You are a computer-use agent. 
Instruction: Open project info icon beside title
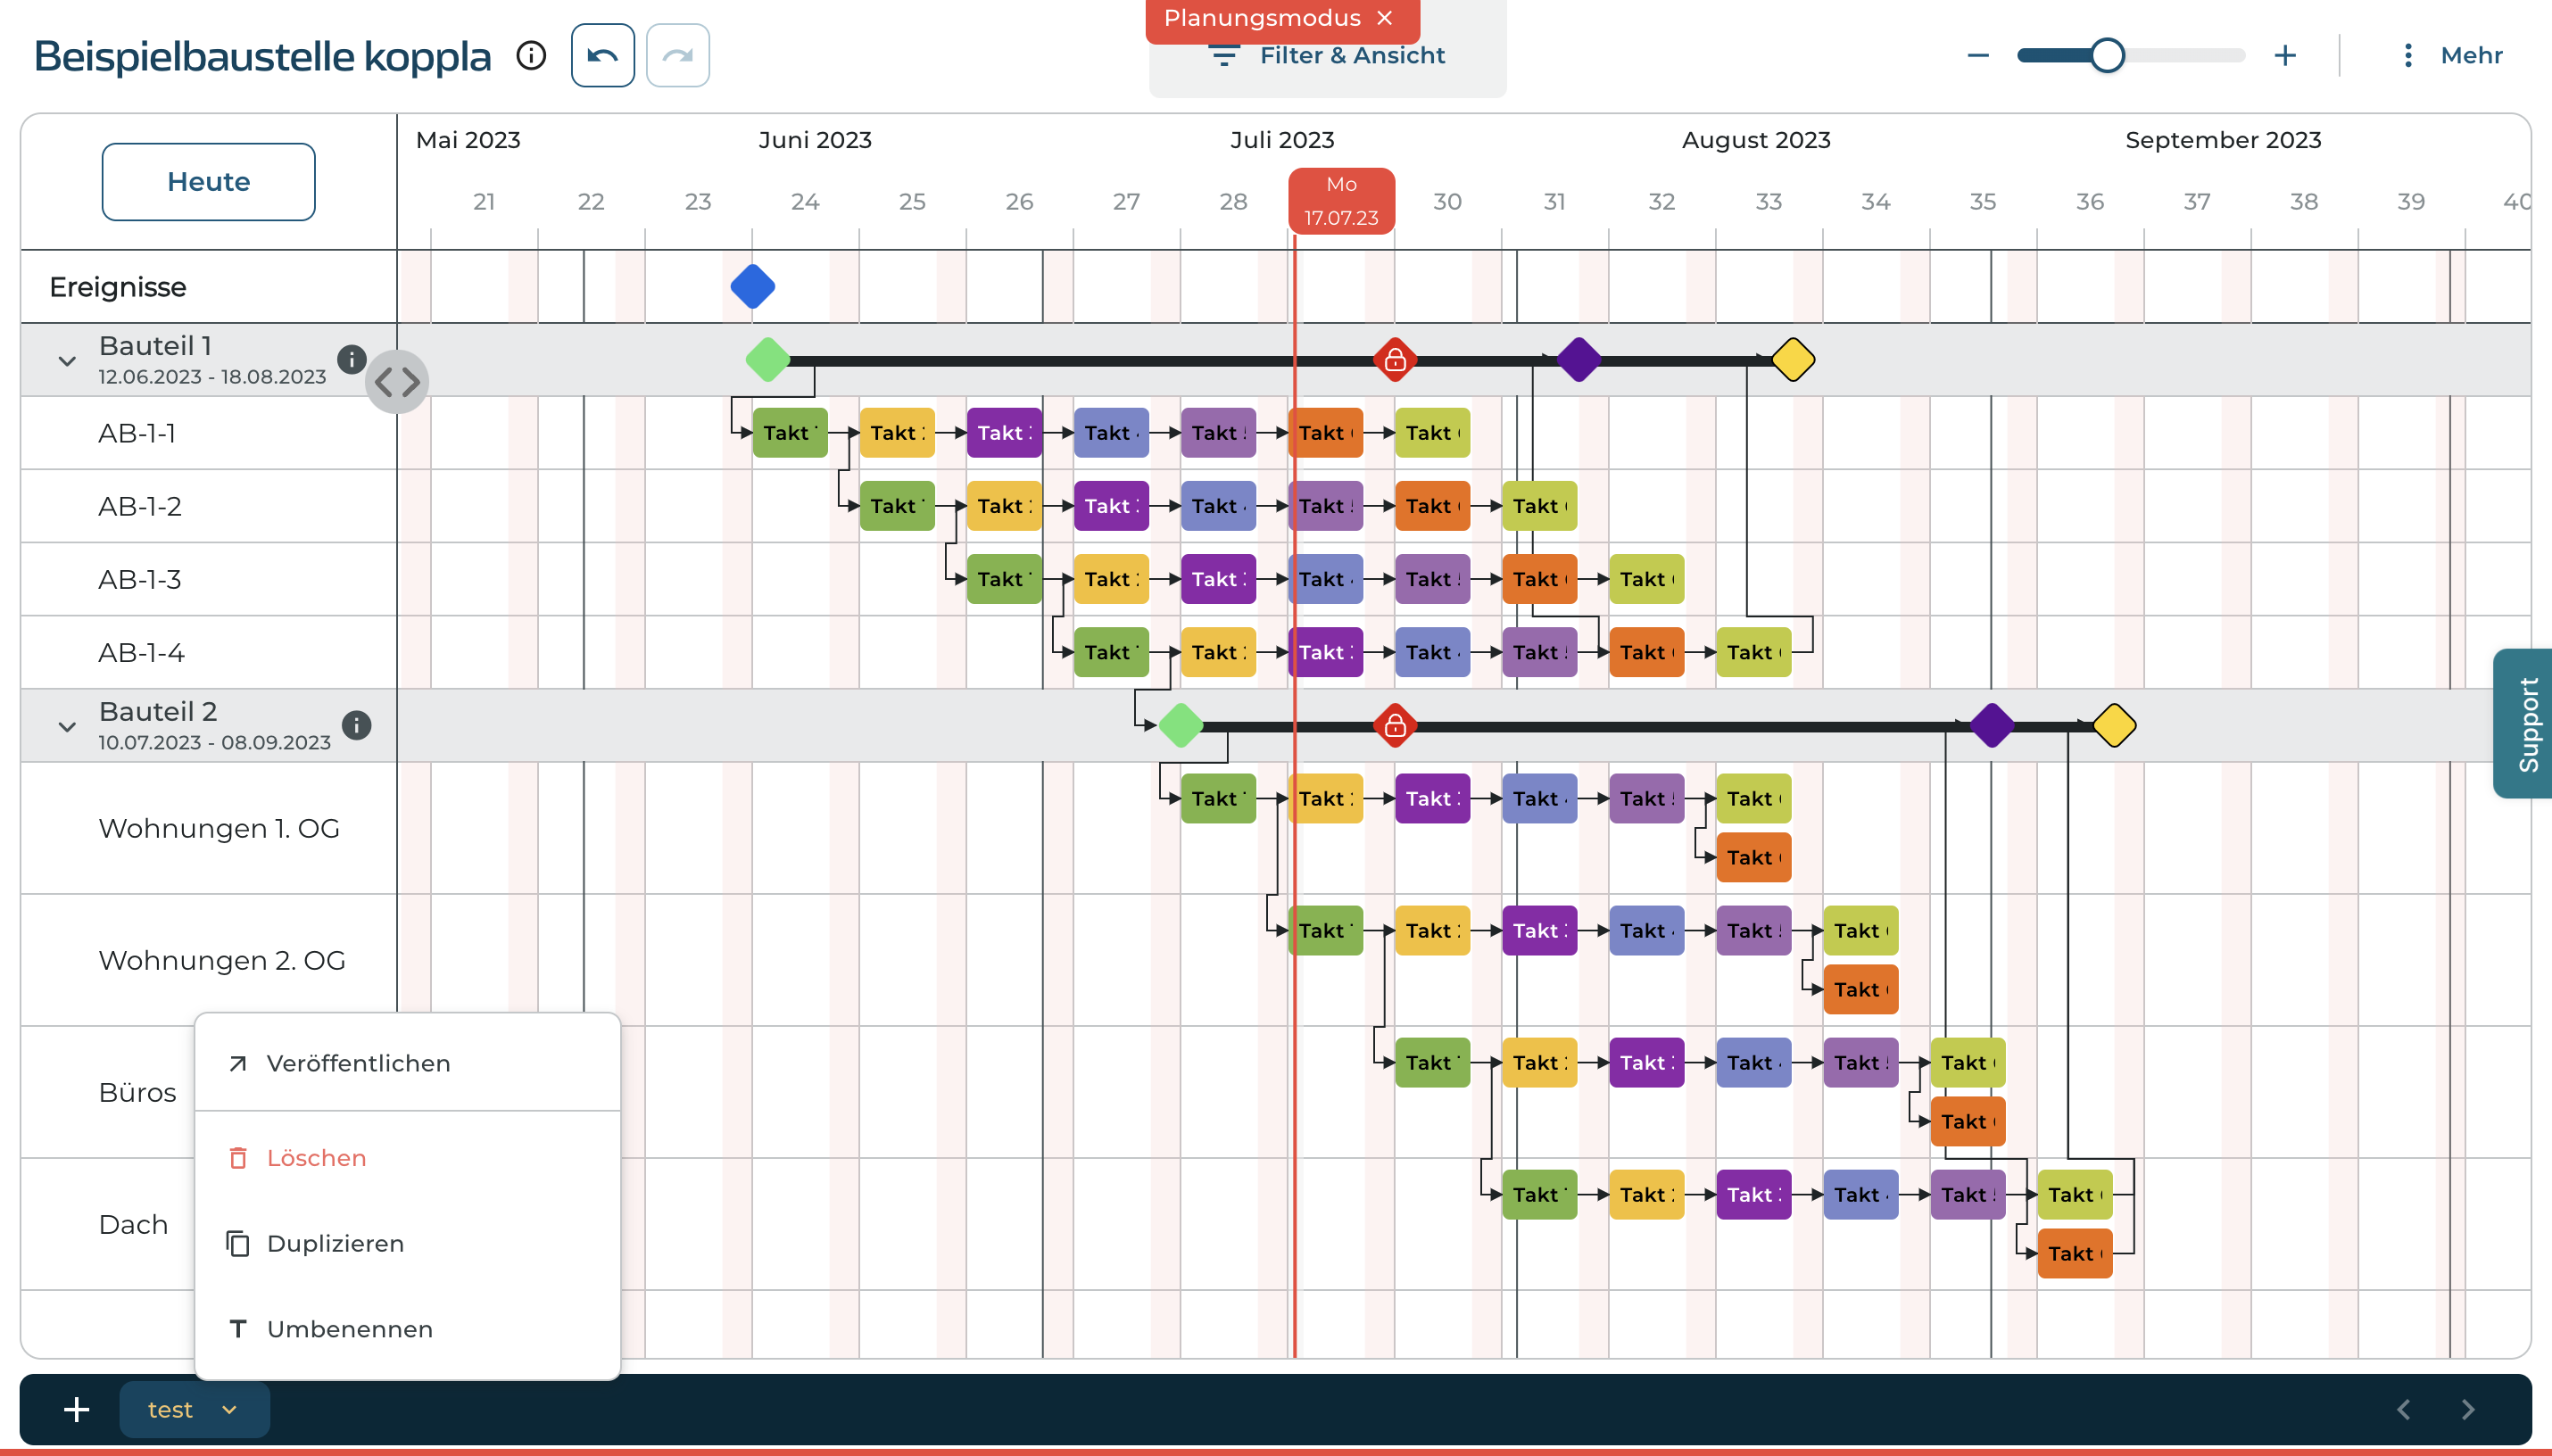tap(531, 56)
